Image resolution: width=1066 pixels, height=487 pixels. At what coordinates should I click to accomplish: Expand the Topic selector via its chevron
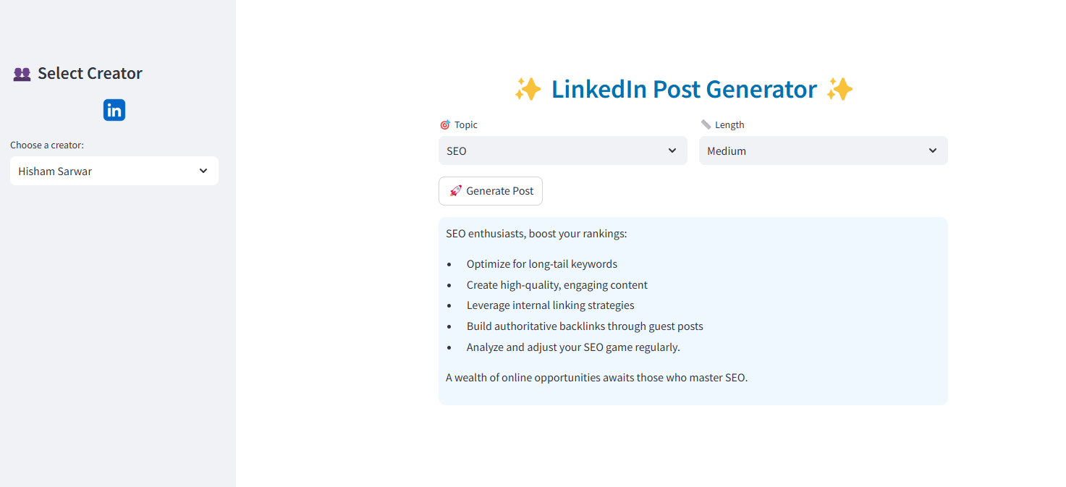671,151
